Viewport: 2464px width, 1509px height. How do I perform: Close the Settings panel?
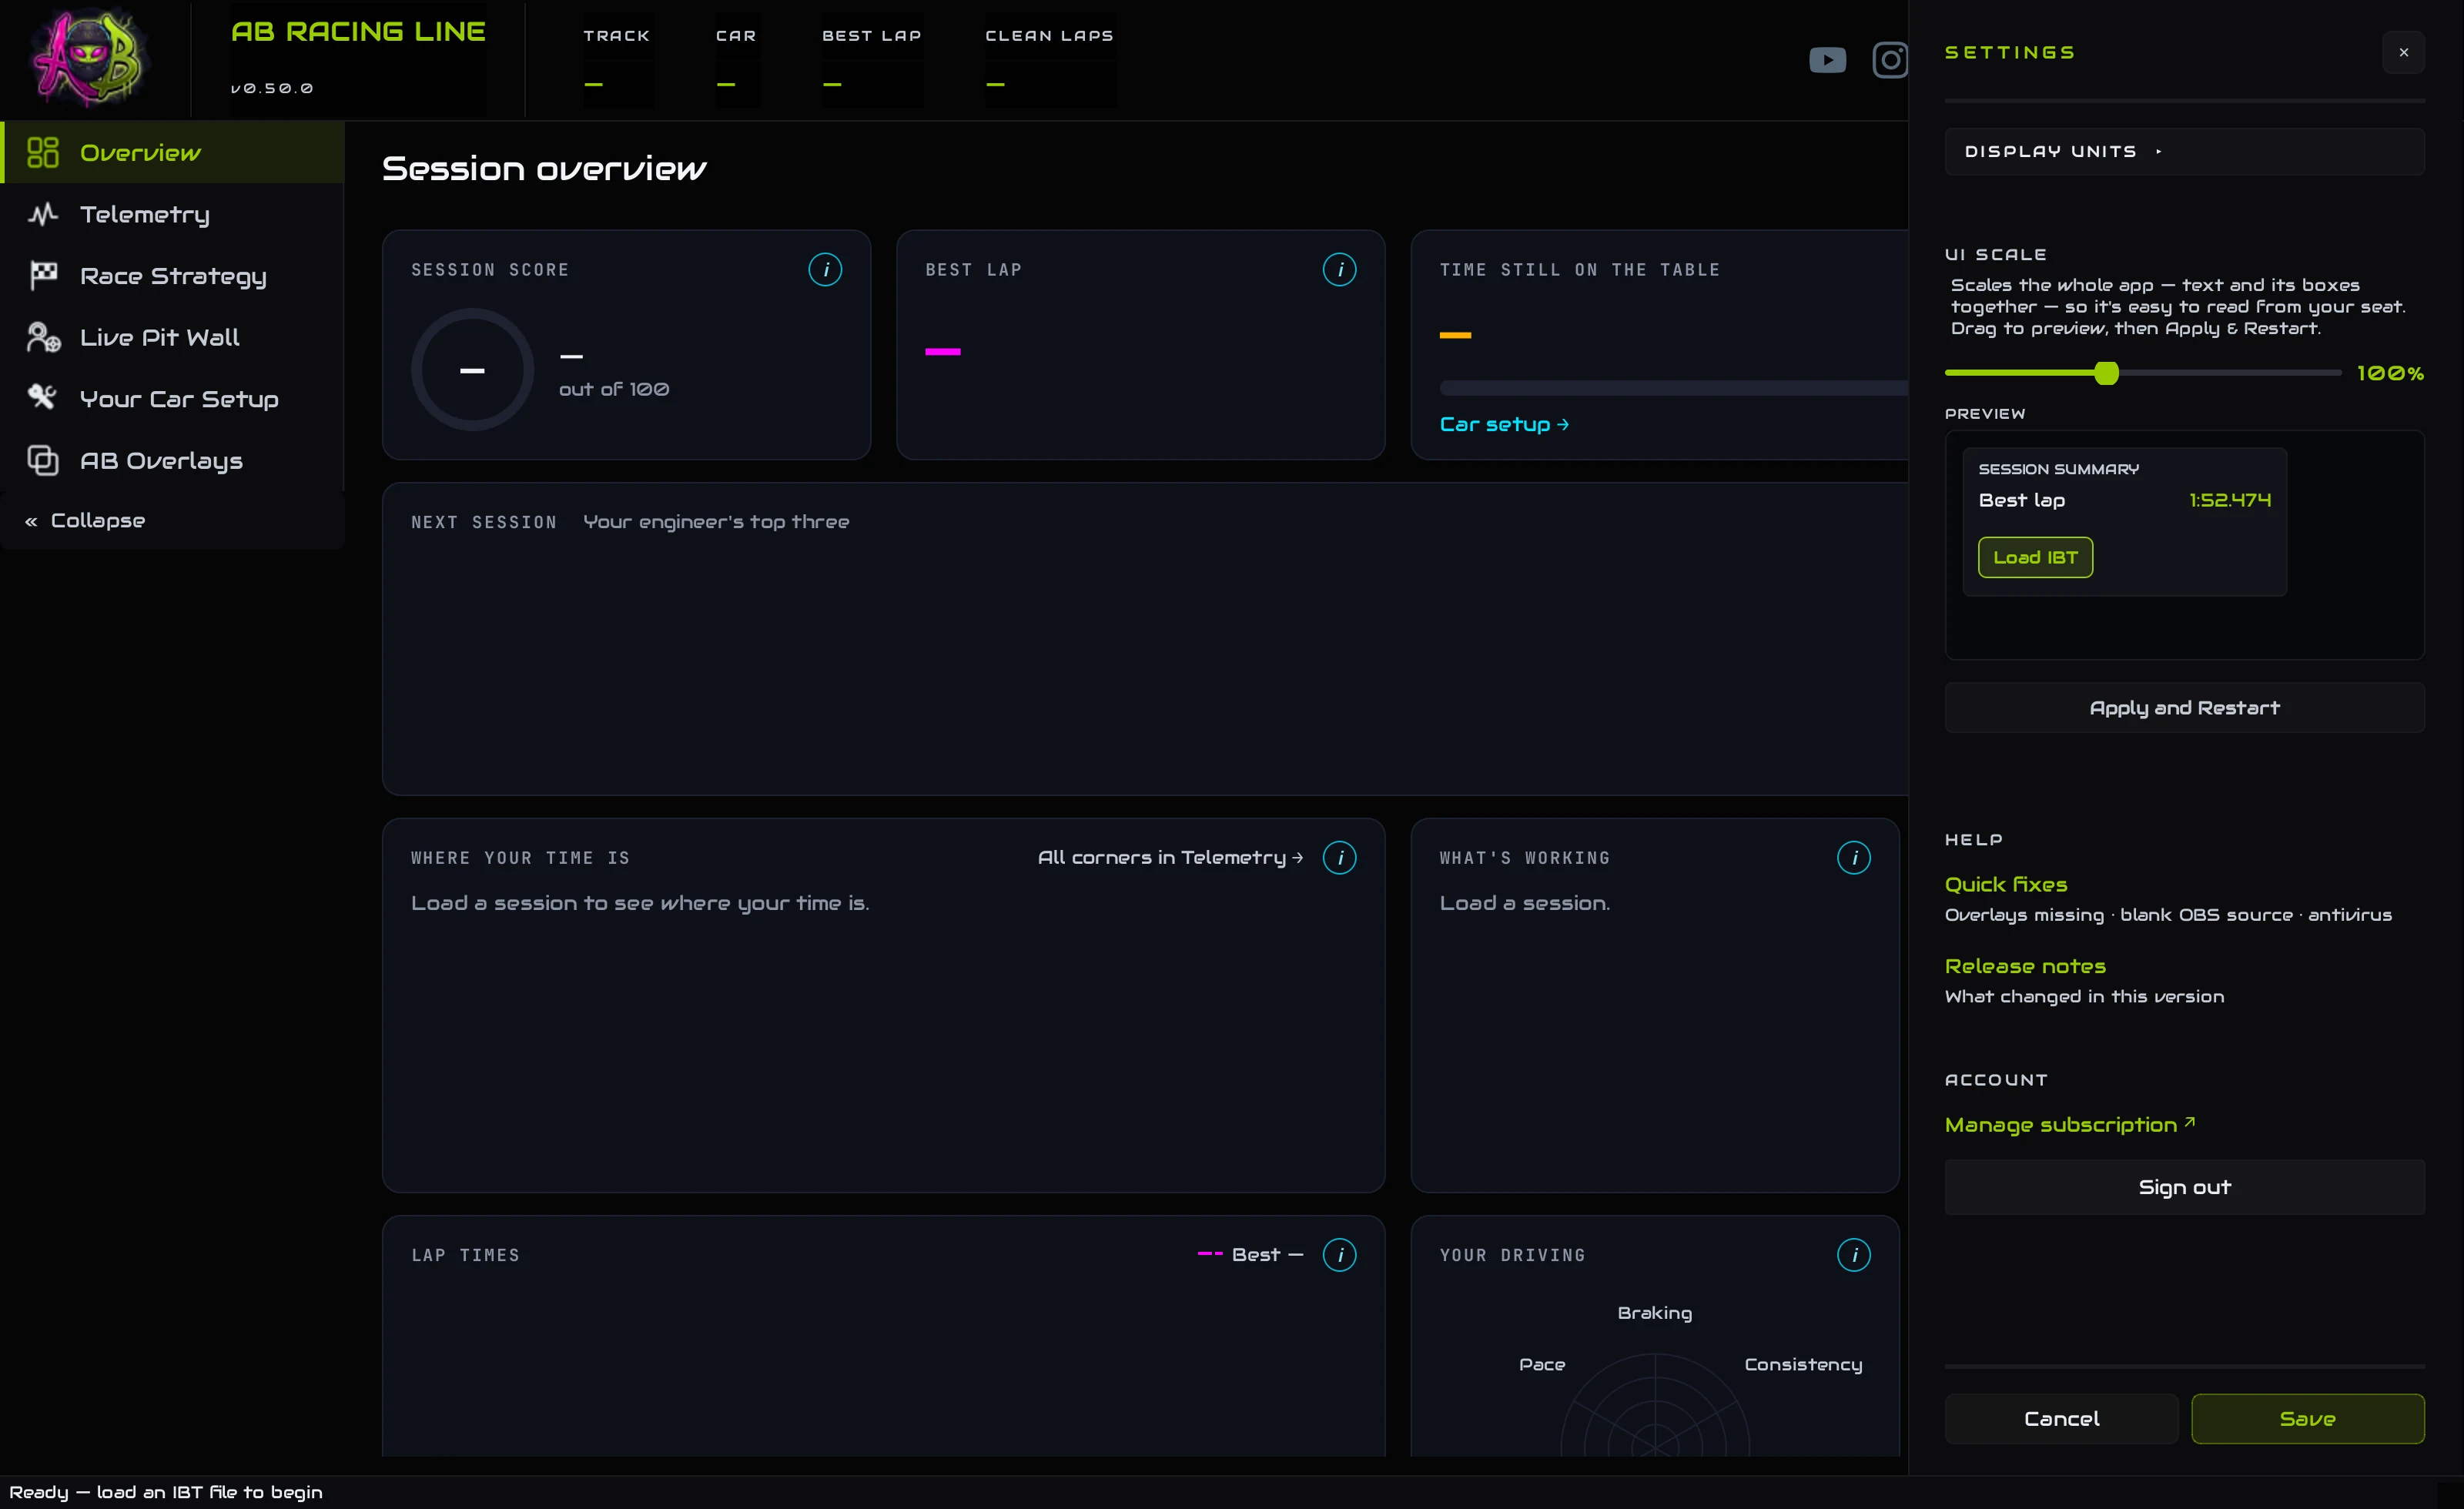[x=2403, y=52]
